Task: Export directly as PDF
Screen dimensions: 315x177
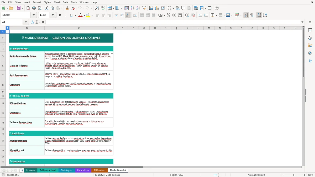Action: coord(28,8)
